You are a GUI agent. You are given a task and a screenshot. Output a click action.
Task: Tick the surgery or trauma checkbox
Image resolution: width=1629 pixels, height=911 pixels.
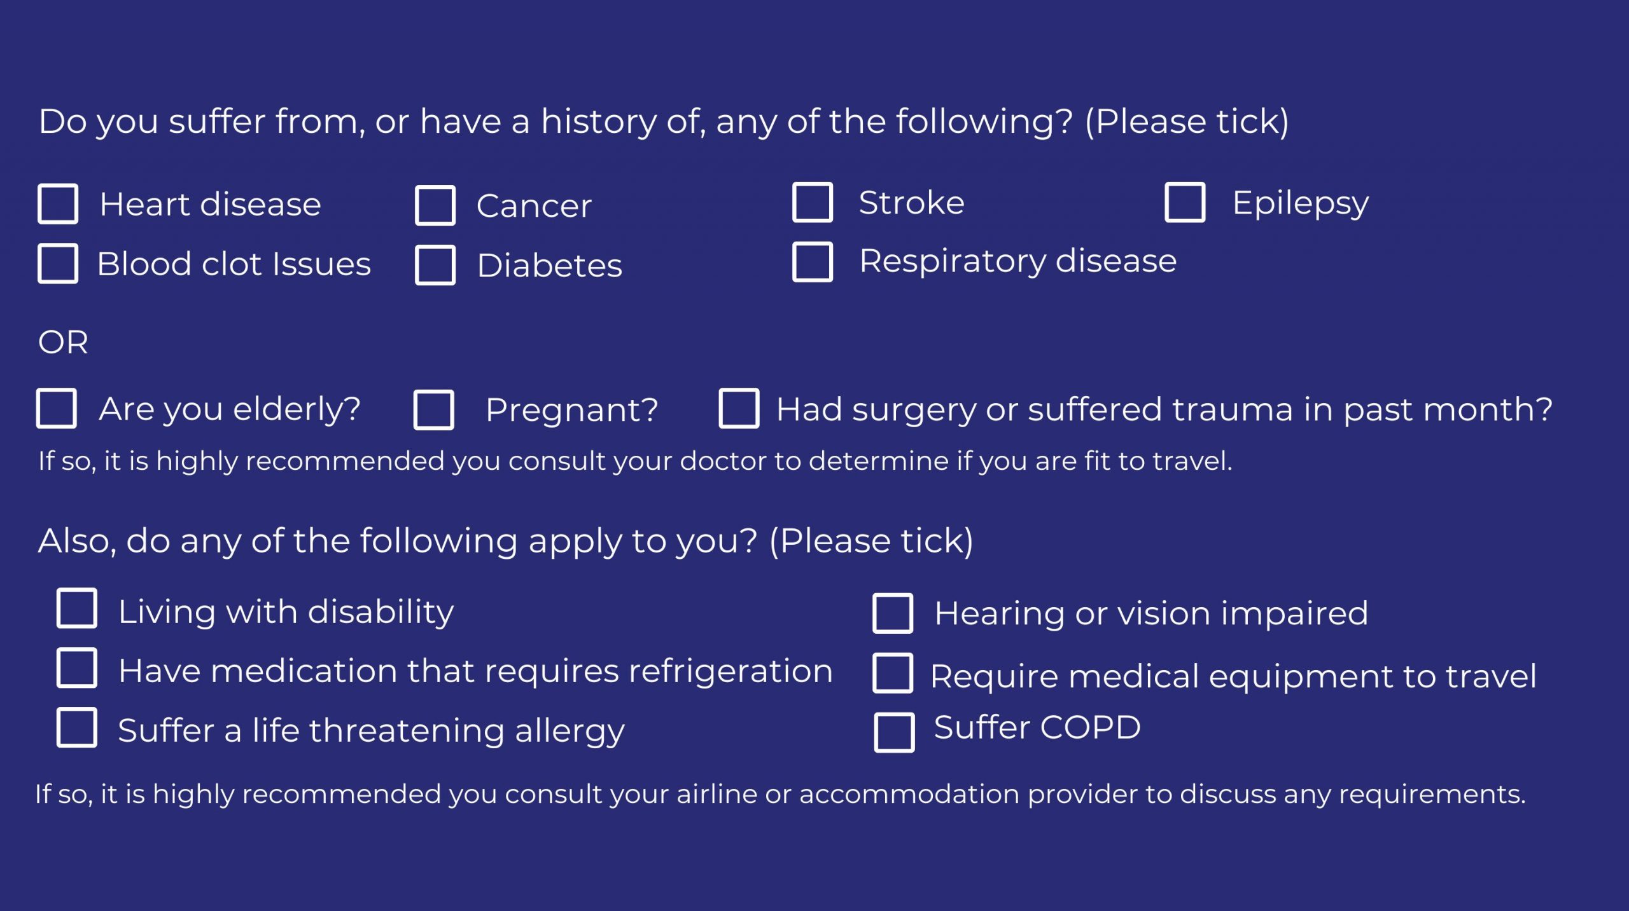tap(739, 408)
